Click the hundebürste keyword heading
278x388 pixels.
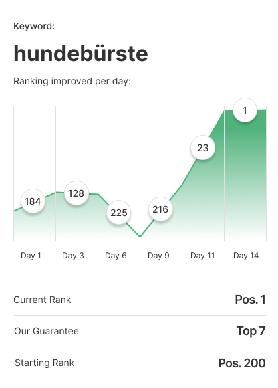point(81,54)
